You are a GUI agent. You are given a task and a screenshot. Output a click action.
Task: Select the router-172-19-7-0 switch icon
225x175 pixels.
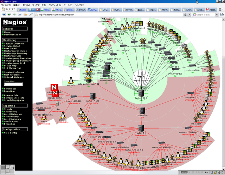click(x=134, y=146)
